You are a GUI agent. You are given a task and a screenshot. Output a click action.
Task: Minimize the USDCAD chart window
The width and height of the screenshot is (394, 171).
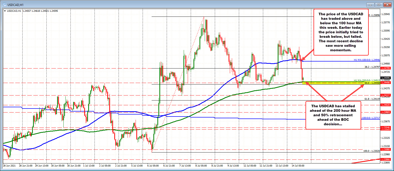pos(370,4)
